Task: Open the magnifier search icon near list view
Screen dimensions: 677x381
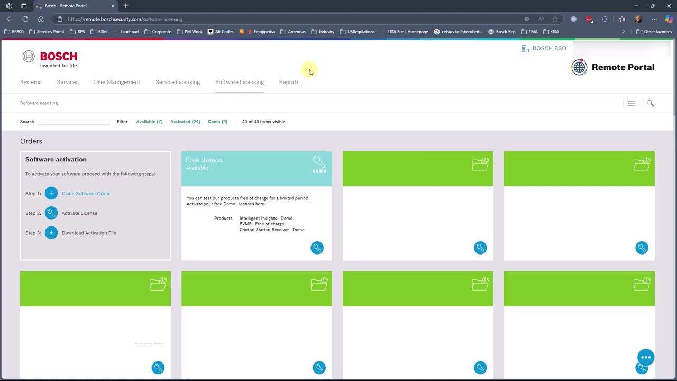Action: [x=651, y=103]
